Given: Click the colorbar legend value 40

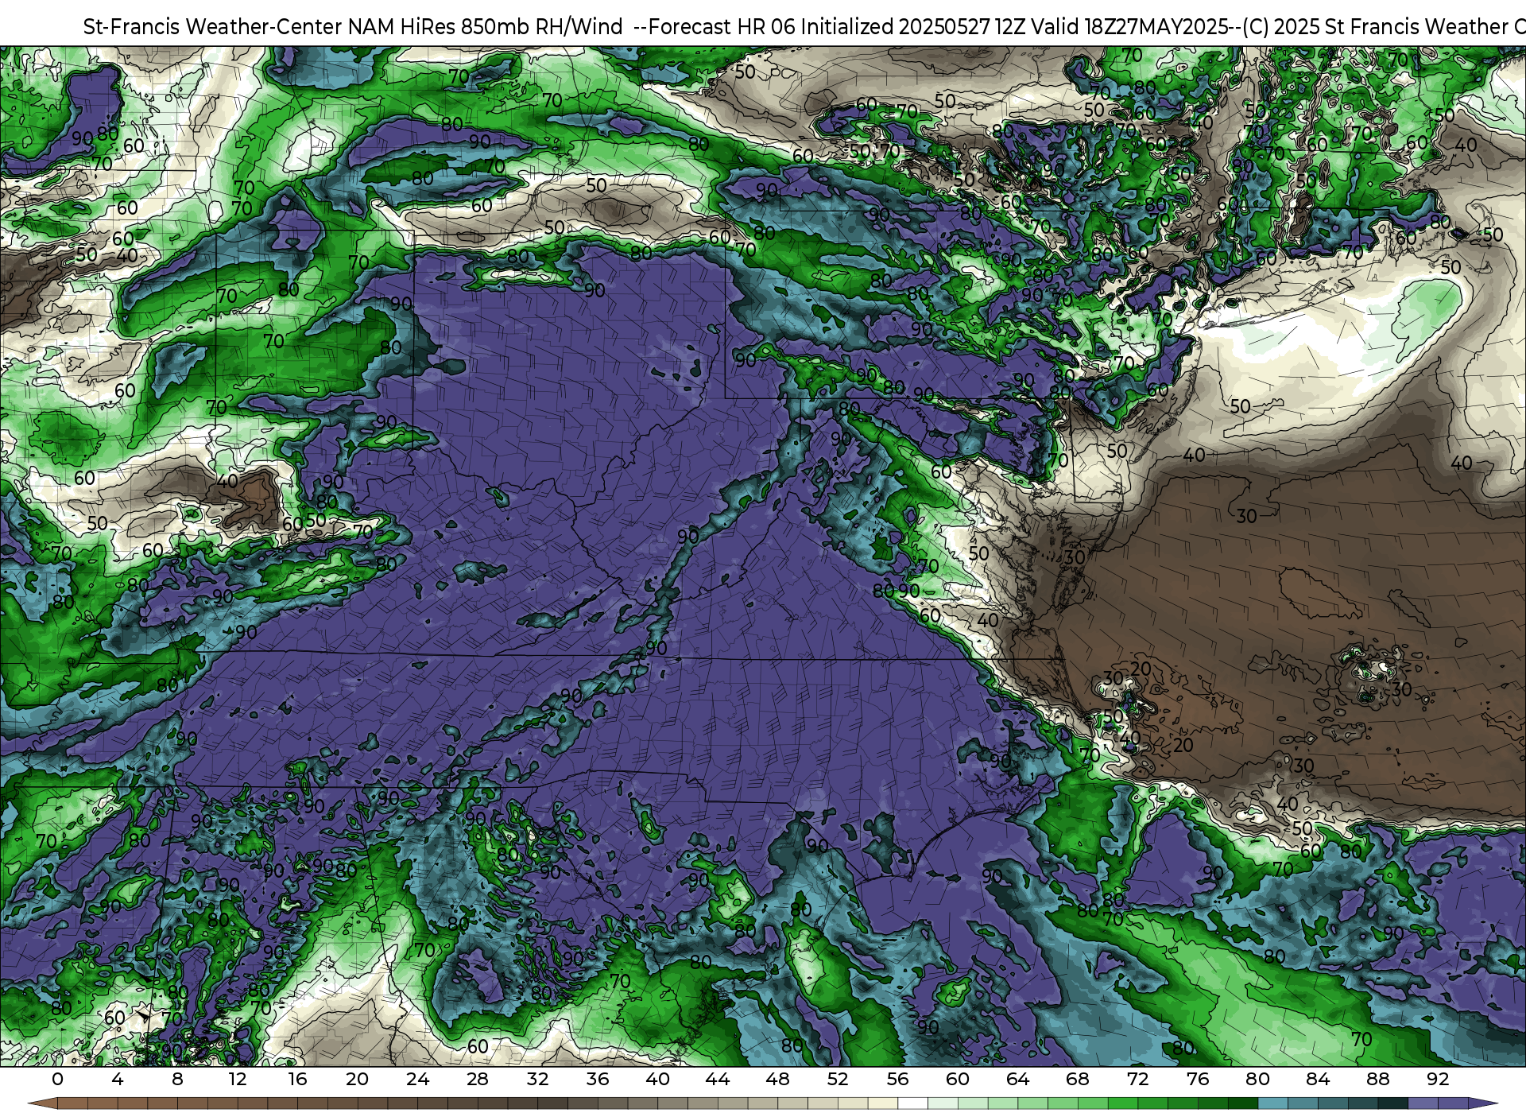Looking at the screenshot, I should [x=658, y=1079].
